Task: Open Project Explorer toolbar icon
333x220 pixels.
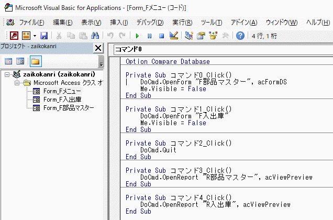Action: (x=189, y=36)
